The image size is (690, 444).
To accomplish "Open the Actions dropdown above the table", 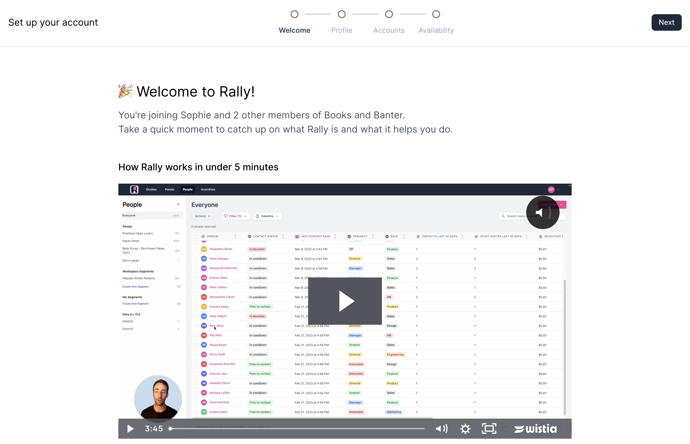I will 202,216.
